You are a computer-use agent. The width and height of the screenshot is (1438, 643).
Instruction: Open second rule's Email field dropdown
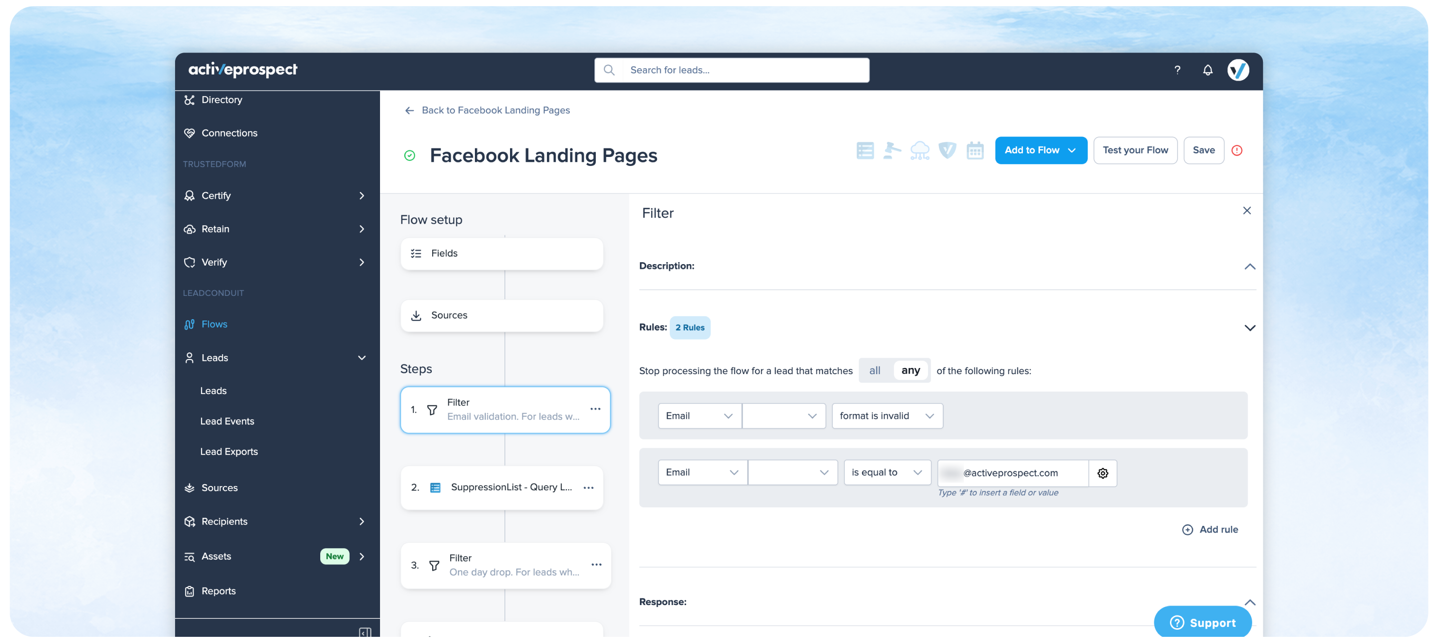[x=702, y=472]
